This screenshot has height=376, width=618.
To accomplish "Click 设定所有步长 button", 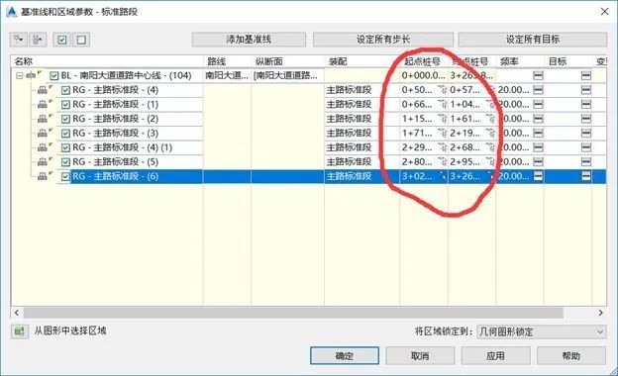I will pos(383,40).
